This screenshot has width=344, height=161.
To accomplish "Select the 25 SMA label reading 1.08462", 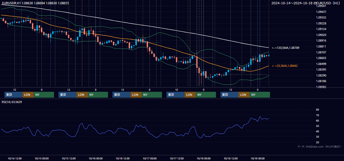I will pyautogui.click(x=285, y=66).
